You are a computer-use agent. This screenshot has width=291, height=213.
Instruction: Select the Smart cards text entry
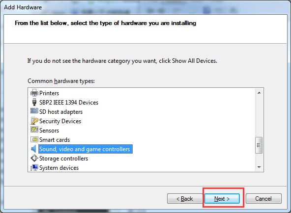click(x=55, y=140)
